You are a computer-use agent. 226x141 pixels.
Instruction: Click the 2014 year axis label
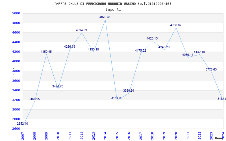(x=105, y=136)
